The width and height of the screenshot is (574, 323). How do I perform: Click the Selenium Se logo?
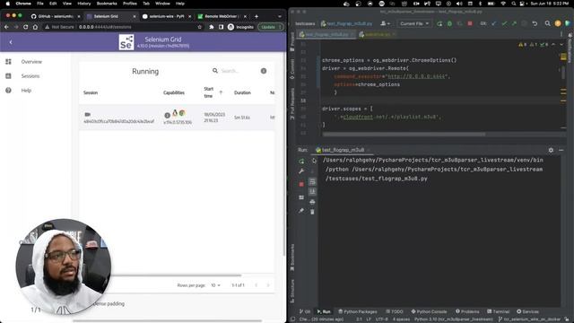point(126,42)
